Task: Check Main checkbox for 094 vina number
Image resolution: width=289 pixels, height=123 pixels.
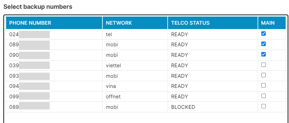Action: click(263, 85)
